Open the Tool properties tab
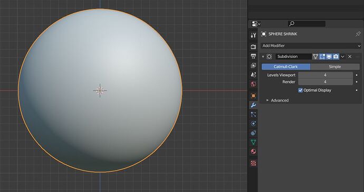This screenshot has height=192, width=364. click(253, 35)
